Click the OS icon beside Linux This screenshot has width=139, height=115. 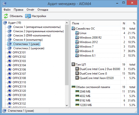[x=77, y=33]
